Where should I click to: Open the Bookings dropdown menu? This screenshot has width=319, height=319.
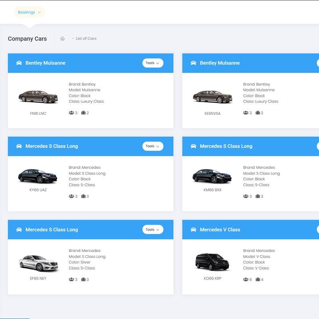(x=29, y=12)
